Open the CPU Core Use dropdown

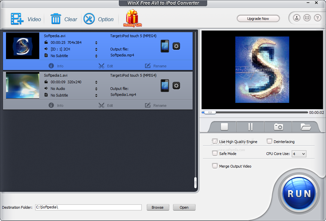(299, 154)
